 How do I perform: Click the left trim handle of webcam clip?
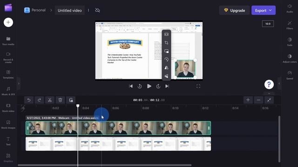tap(28, 128)
